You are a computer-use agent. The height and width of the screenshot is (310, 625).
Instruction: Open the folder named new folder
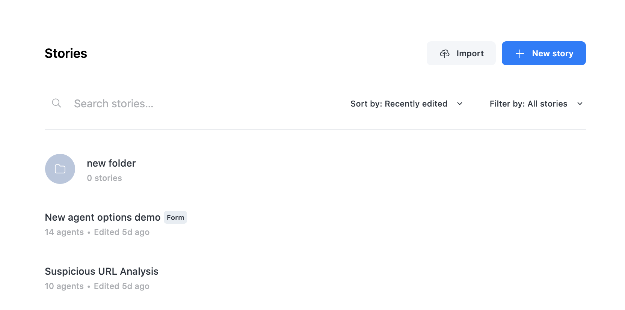click(111, 163)
